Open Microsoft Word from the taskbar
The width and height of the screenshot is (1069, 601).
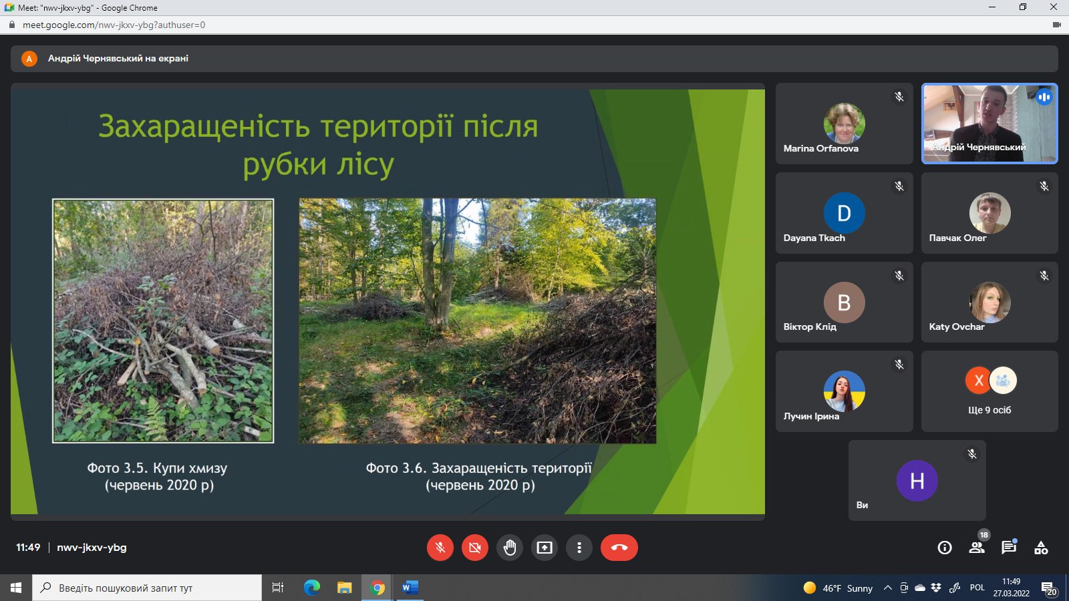pyautogui.click(x=410, y=588)
